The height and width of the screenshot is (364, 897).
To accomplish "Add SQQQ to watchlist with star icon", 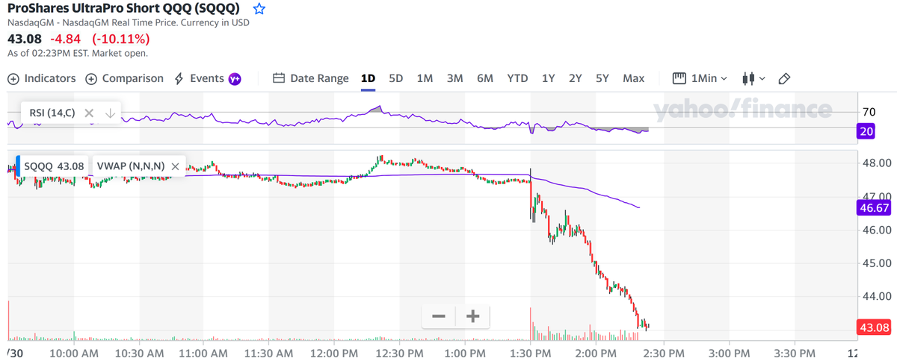I will pos(259,9).
